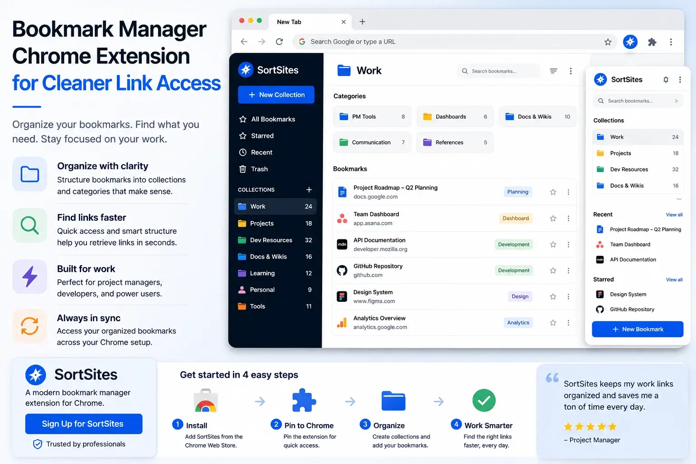Open more options for GitHub Repository bookmark
696x464 pixels.
point(568,271)
